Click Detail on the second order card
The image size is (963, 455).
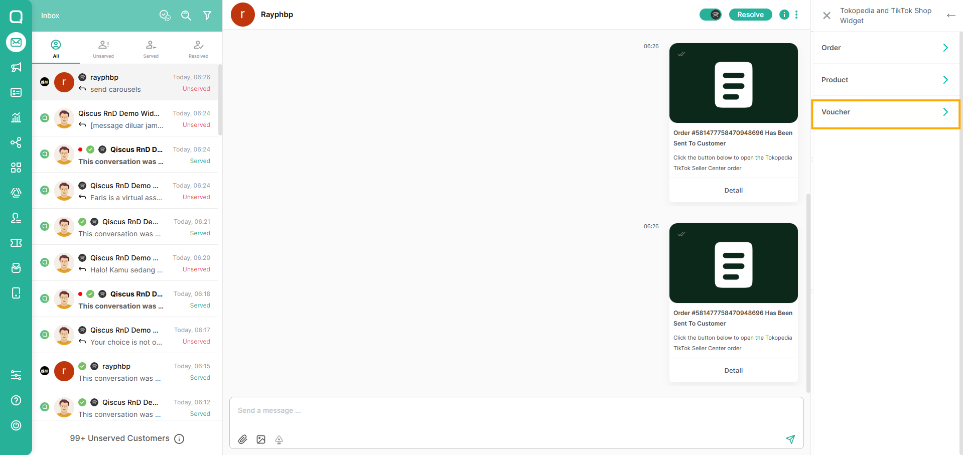click(x=734, y=370)
